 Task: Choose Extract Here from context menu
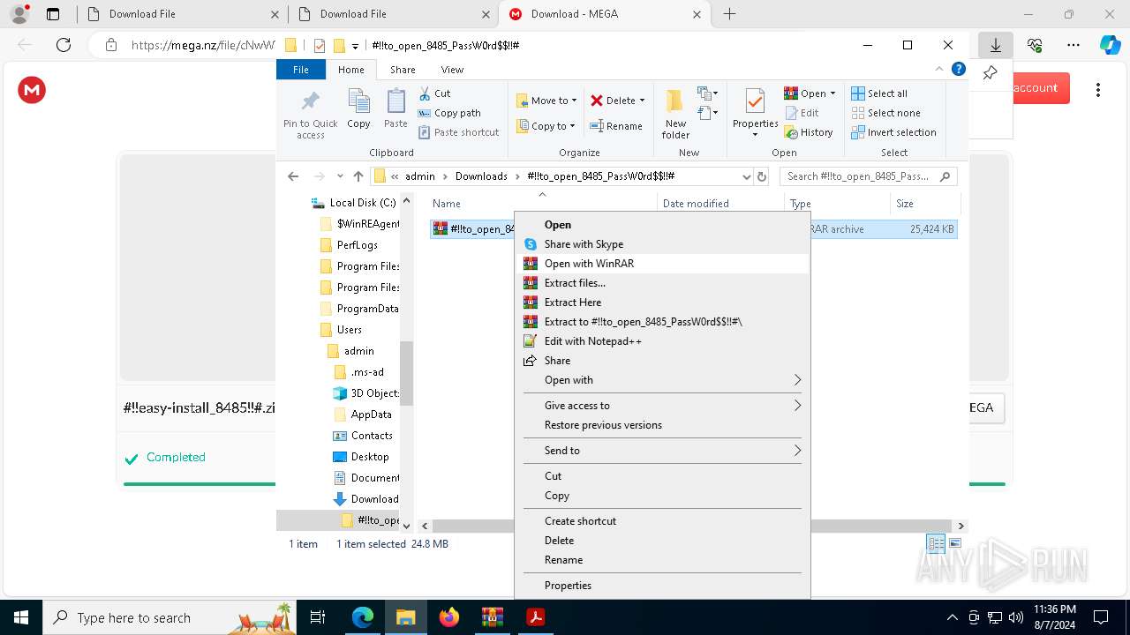(x=662, y=303)
